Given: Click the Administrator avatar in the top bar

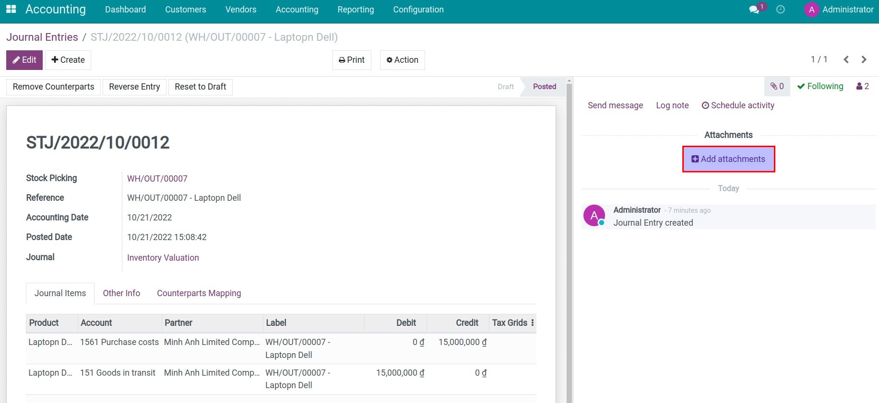Looking at the screenshot, I should (x=811, y=10).
